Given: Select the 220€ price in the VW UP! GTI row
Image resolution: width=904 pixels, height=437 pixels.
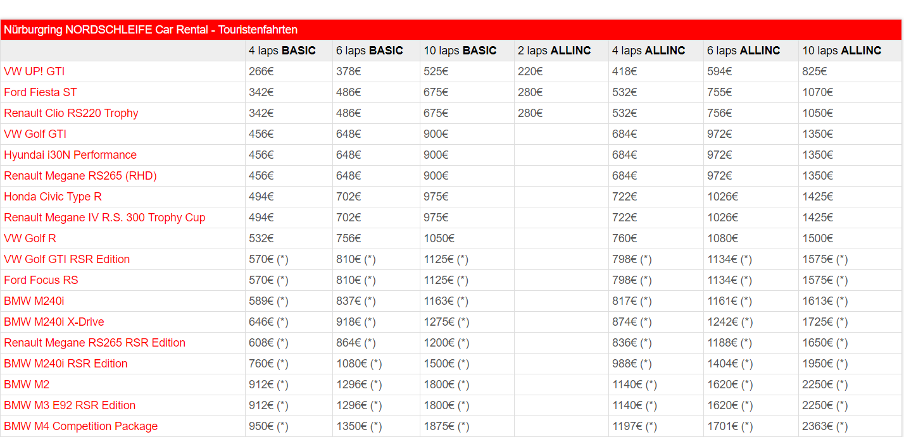Looking at the screenshot, I should pyautogui.click(x=530, y=71).
